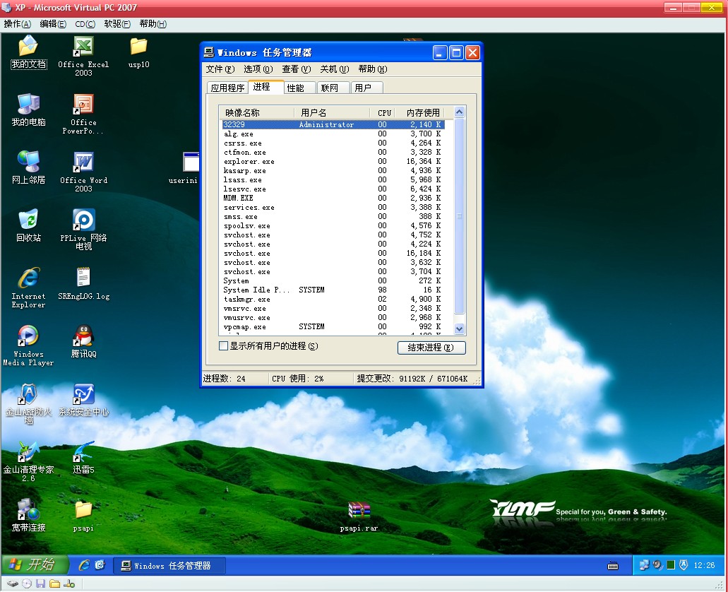
Task: Switch to the 性能 tab
Action: pyautogui.click(x=296, y=88)
